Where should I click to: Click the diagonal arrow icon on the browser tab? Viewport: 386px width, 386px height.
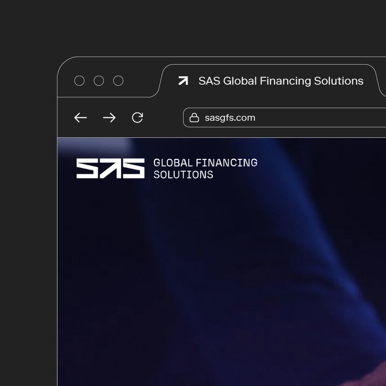pos(183,81)
